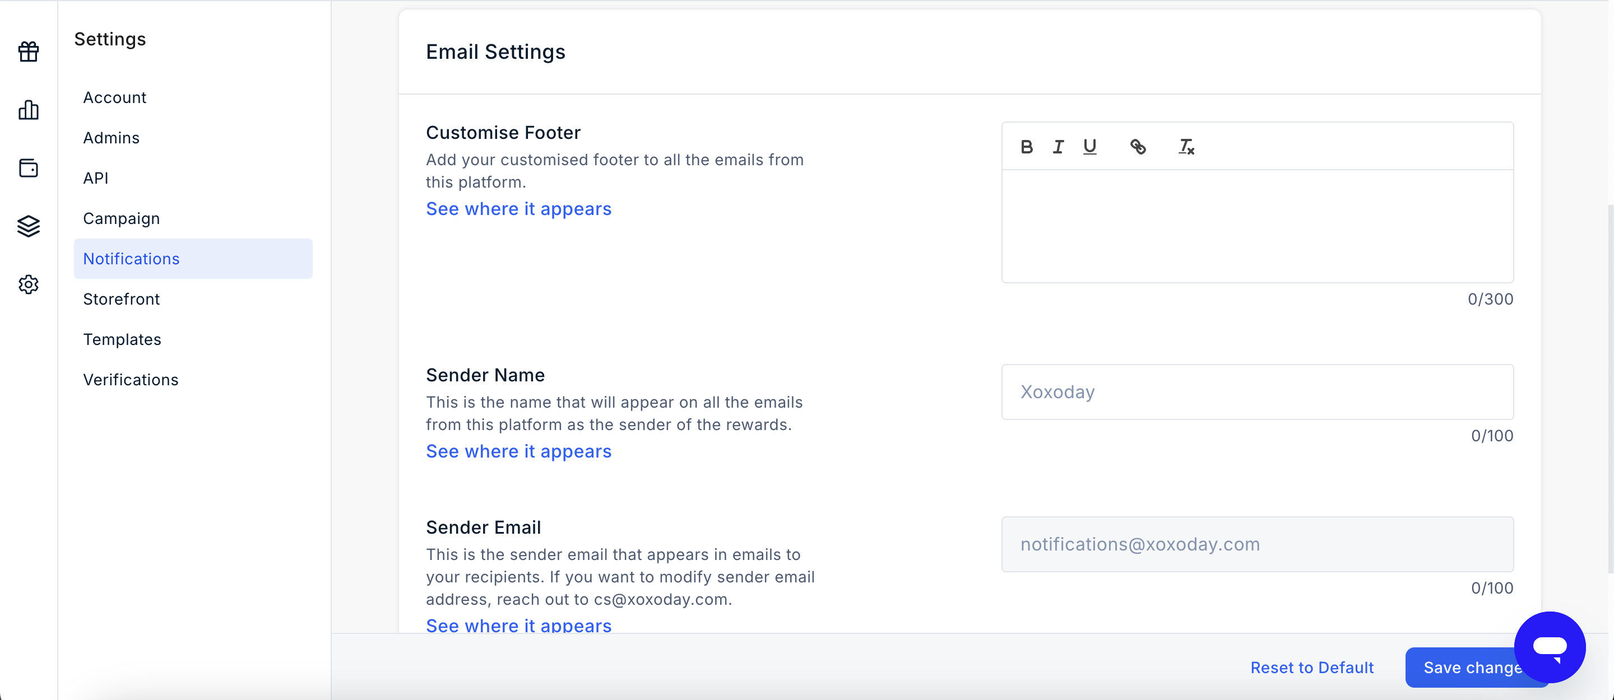Viewport: 1614px width, 700px height.
Task: Open Sender Email 'See where it appears' link
Action: pyautogui.click(x=519, y=626)
